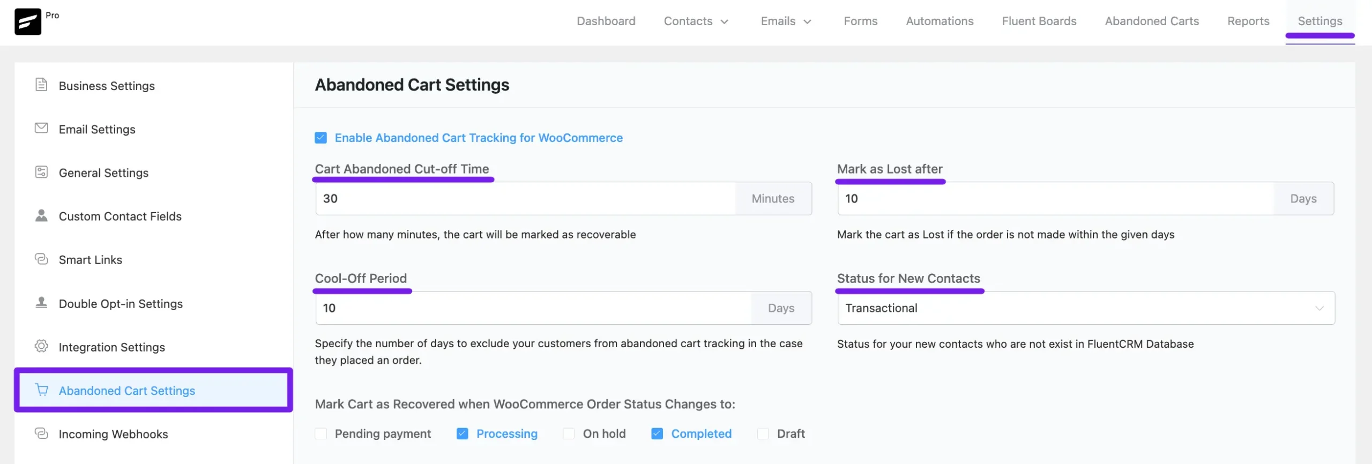Check the Pending payment status box

click(321, 434)
